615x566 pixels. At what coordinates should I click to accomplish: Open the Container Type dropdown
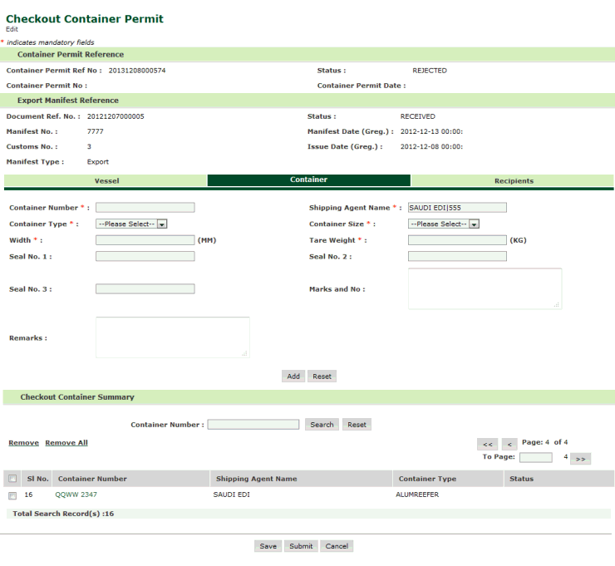(x=132, y=224)
